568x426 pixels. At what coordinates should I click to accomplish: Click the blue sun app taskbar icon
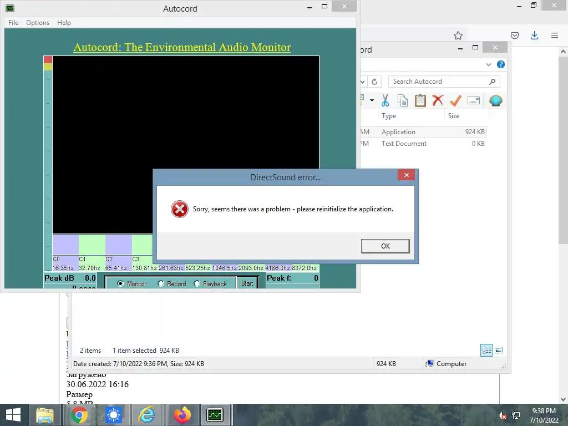click(x=113, y=415)
